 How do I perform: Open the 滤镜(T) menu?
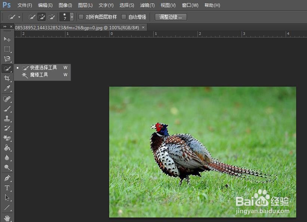(x=147, y=5)
